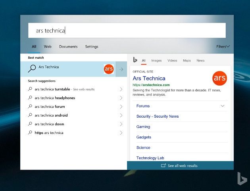The width and height of the screenshot is (250, 191).
Task: Expand chevron for 'ars technica down' suggestion
Action: click(x=121, y=124)
